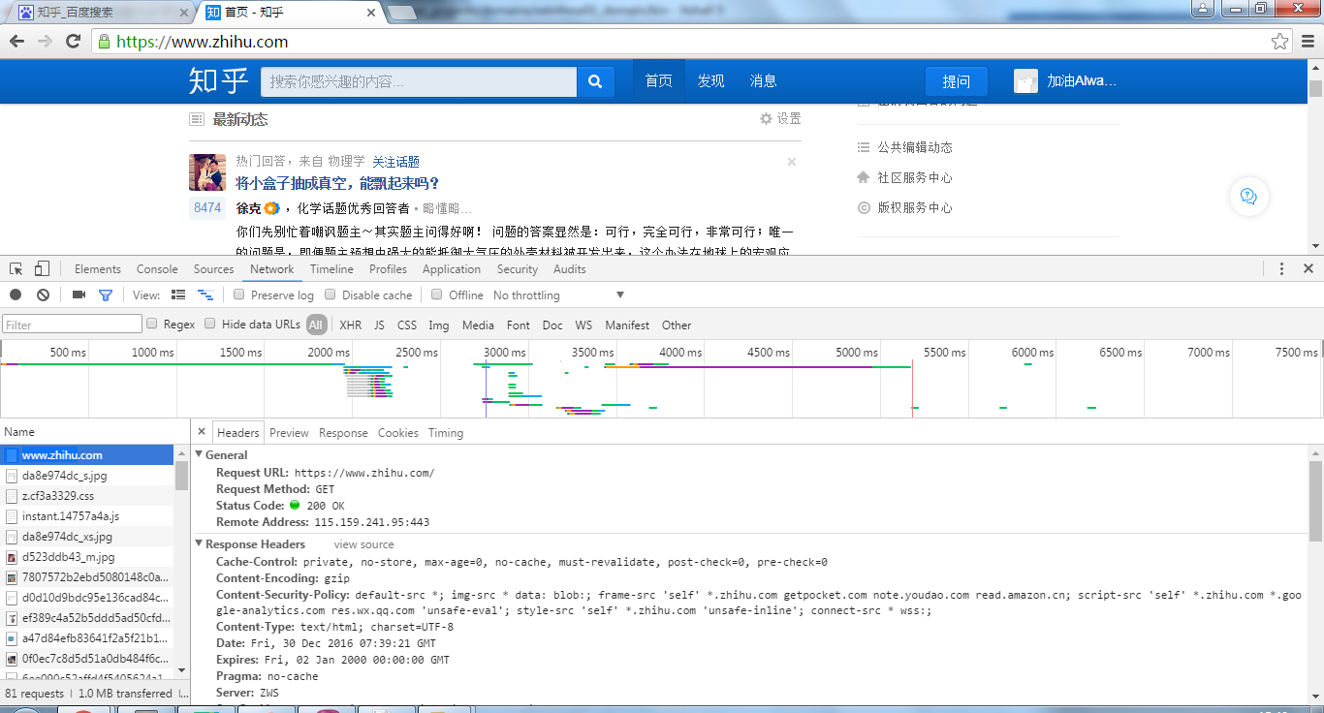
Task: Enable the Preserve log checkbox
Action: (x=239, y=294)
